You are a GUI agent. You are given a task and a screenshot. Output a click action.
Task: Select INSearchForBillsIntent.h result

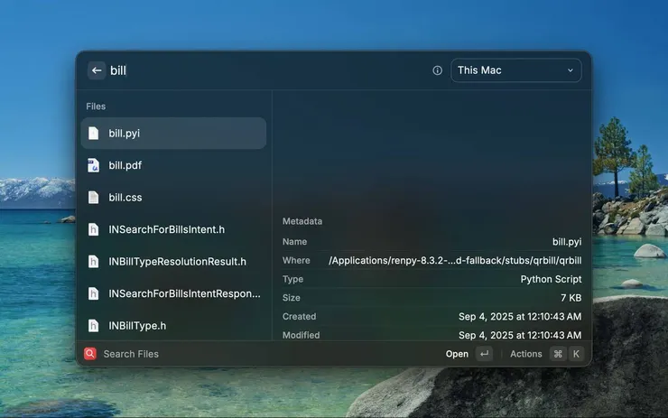coord(173,229)
